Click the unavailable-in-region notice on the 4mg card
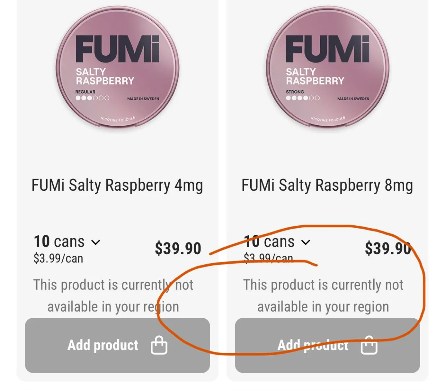This screenshot has height=390, width=445. (113, 296)
